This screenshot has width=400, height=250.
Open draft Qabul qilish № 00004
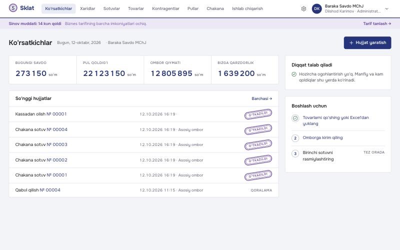coord(143,190)
